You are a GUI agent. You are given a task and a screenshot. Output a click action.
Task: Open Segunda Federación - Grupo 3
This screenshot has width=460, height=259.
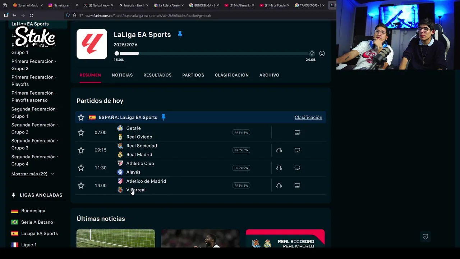(x=34, y=144)
